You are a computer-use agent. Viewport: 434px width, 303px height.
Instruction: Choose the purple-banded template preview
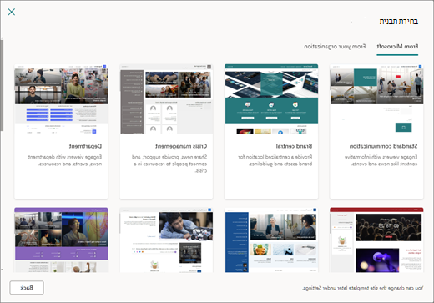61,240
